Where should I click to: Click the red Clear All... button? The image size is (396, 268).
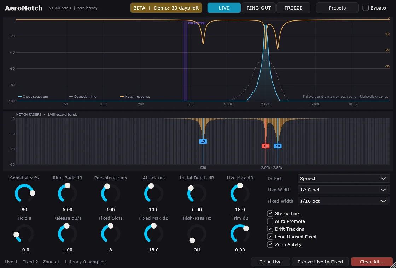click(x=372, y=262)
